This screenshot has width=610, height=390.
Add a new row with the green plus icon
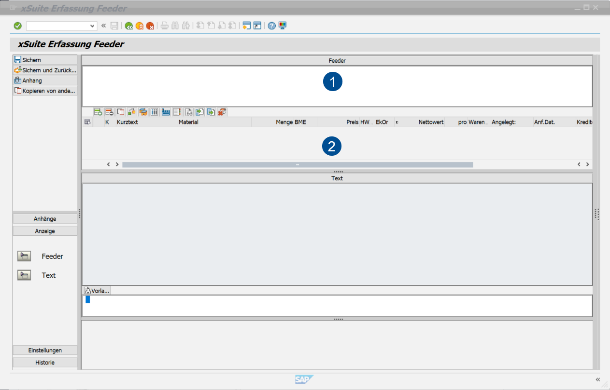(98, 112)
